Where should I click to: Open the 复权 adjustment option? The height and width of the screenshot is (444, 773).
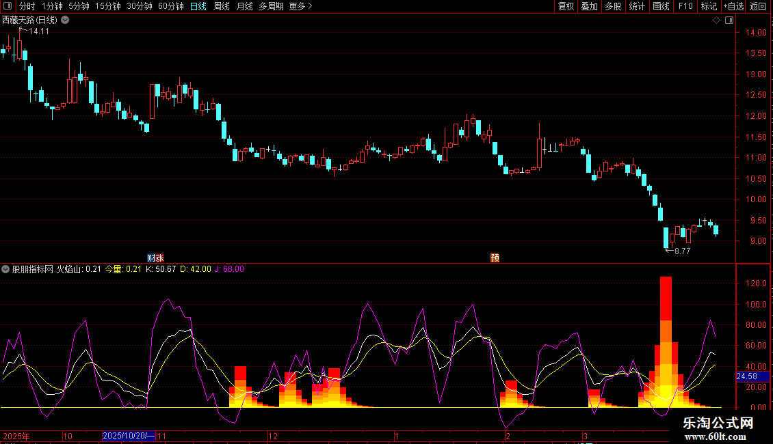(566, 6)
